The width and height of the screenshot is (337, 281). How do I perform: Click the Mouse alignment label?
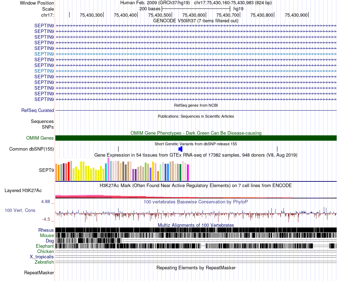[47, 236]
